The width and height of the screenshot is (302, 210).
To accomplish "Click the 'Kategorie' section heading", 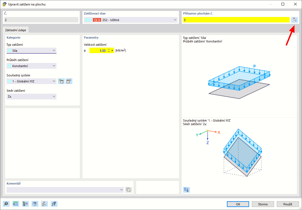I will tap(13, 38).
